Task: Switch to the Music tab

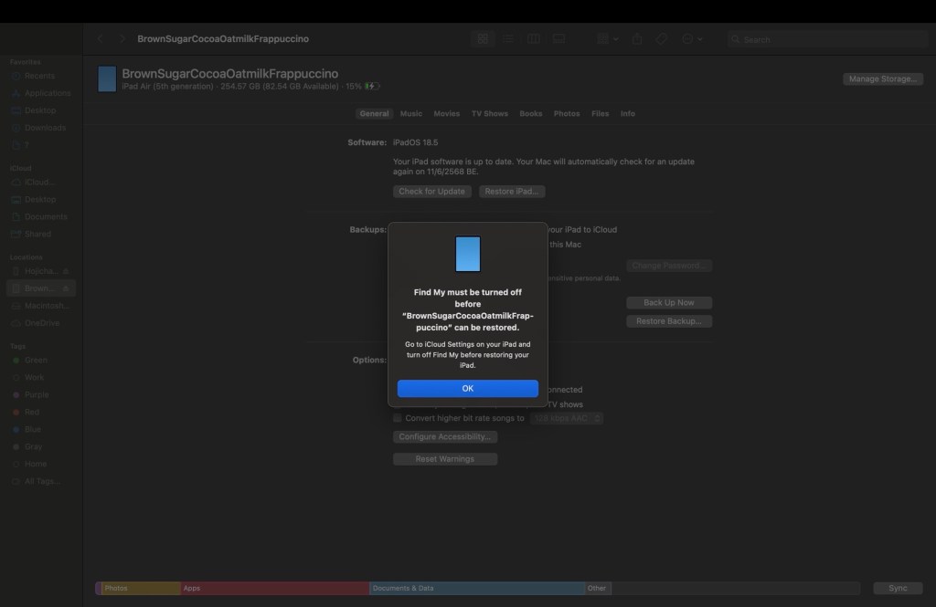Action: (411, 114)
